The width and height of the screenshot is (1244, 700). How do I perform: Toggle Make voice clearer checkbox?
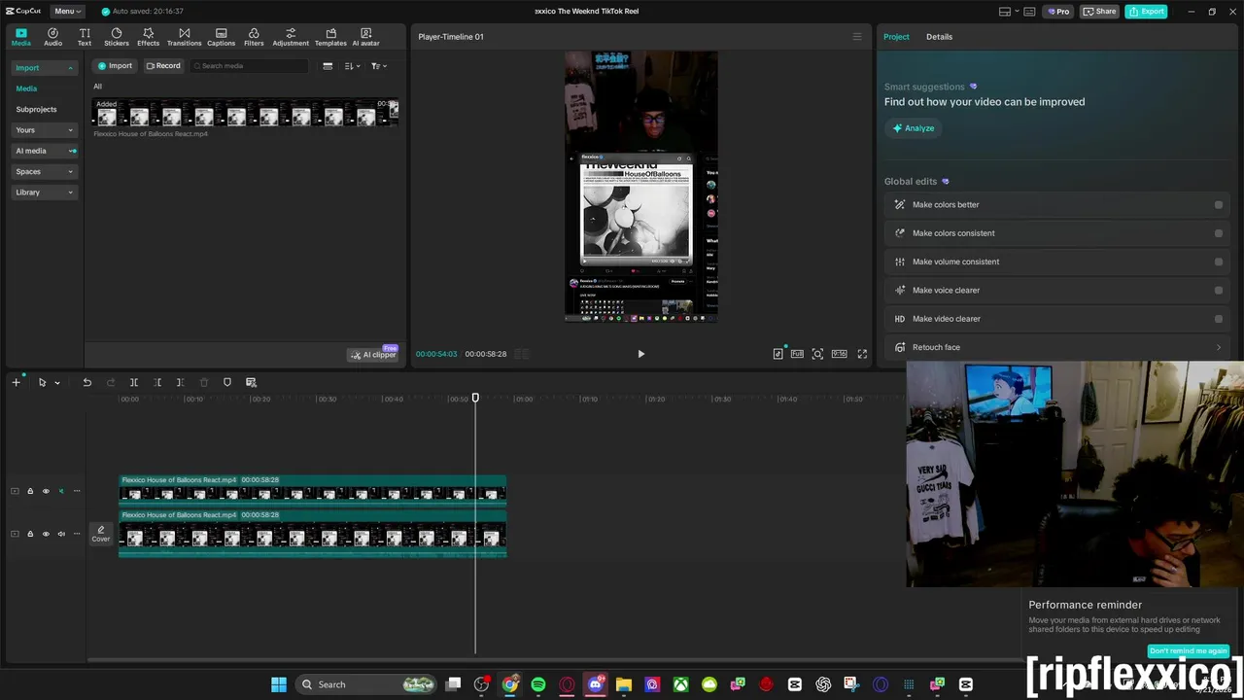click(1219, 290)
